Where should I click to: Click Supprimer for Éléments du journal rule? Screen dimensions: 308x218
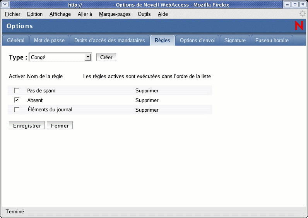(147, 110)
